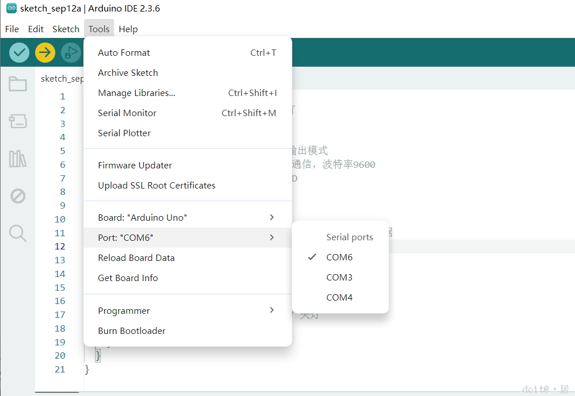
Task: Open the Sketchbook folder sidebar icon
Action: (18, 84)
